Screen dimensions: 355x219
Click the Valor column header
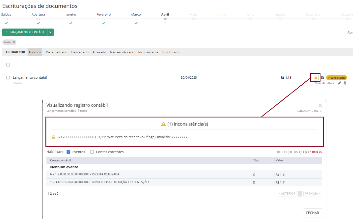click(279, 160)
